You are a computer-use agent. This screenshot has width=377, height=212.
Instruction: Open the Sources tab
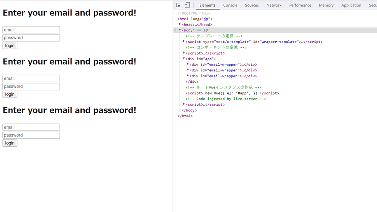(x=252, y=5)
